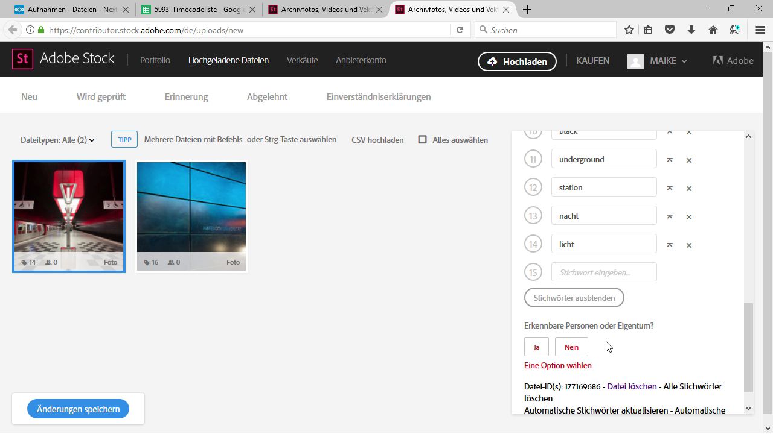This screenshot has width=773, height=434.
Task: Move keyword licht to top
Action: 669,245
